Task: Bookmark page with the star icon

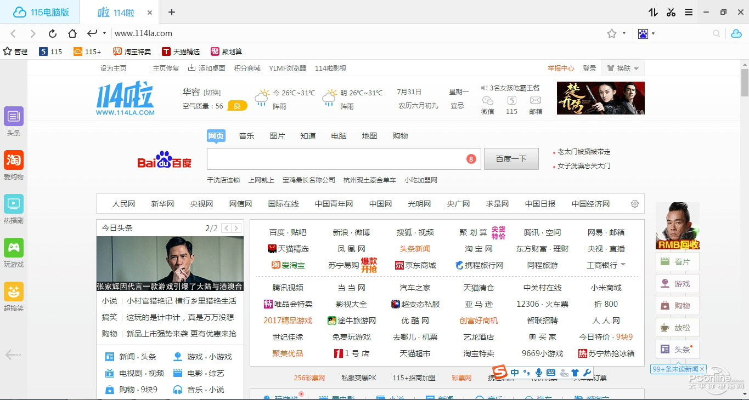Action: click(612, 33)
